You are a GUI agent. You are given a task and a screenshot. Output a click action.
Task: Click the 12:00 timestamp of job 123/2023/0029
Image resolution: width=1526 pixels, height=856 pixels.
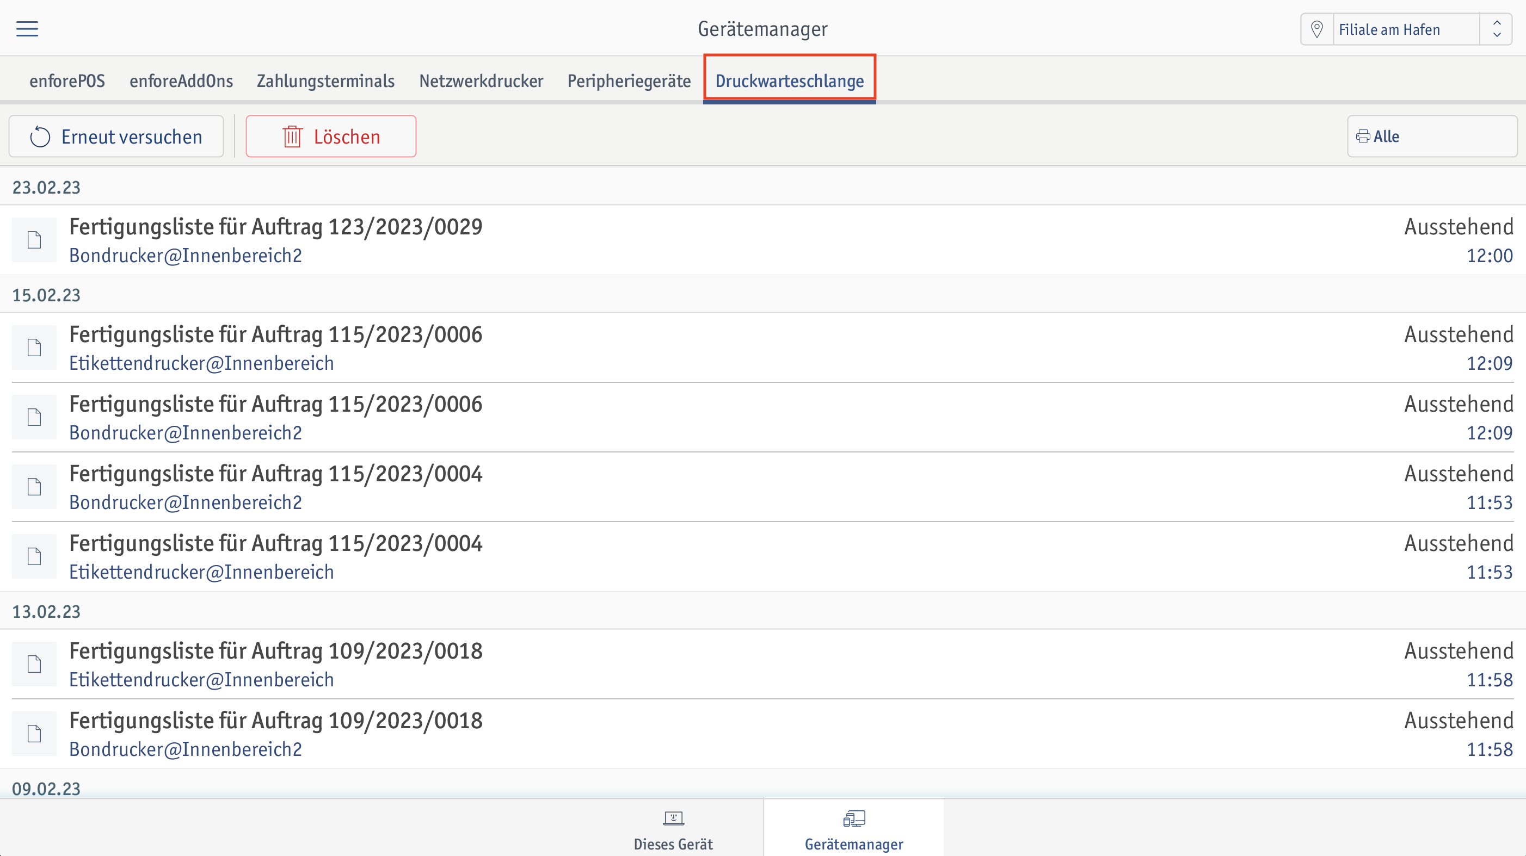click(x=1490, y=256)
